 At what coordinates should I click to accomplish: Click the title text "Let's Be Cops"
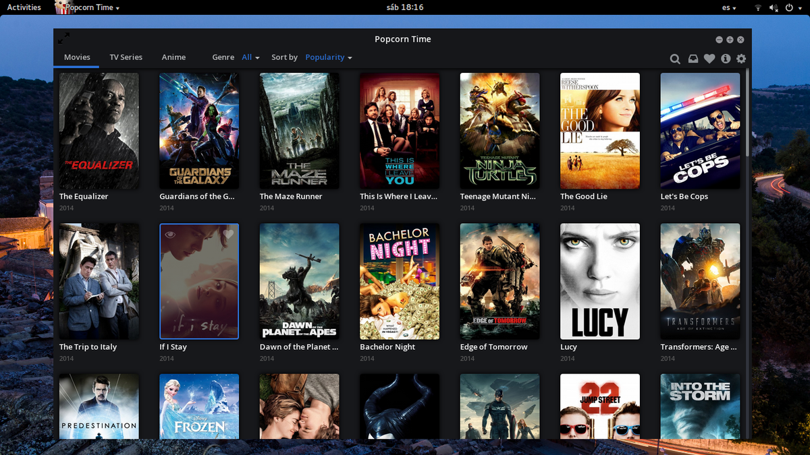coord(684,196)
